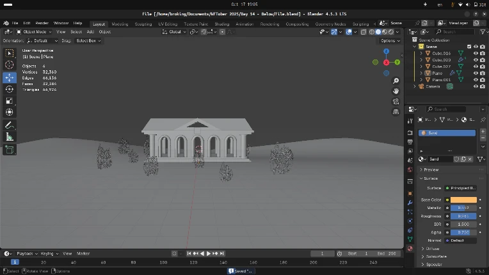Viewport: 489px width, 275px height.
Task: Open the Global orientation dropdown
Action: click(174, 32)
